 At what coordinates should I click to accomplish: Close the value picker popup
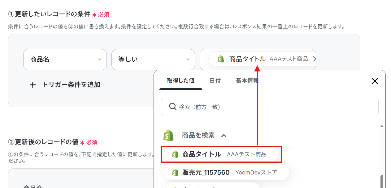pyautogui.click(x=375, y=81)
